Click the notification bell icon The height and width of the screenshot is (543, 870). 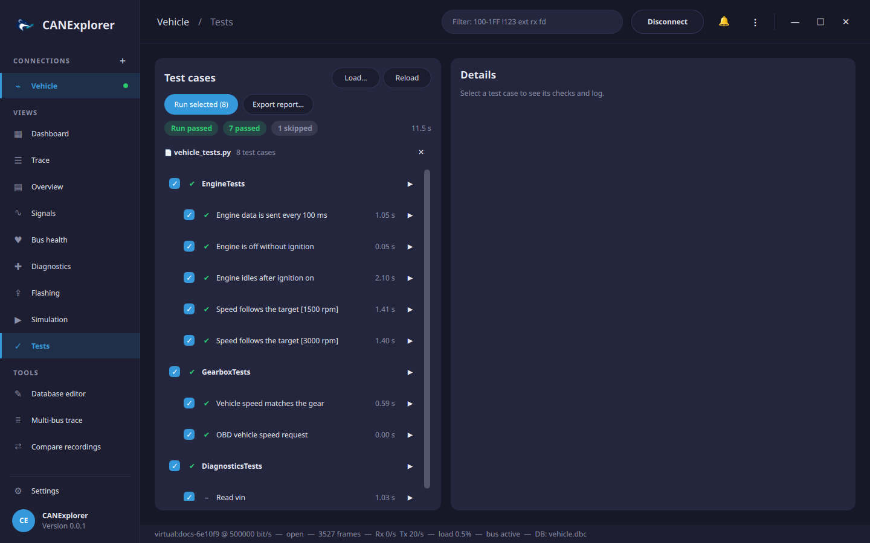coord(724,22)
